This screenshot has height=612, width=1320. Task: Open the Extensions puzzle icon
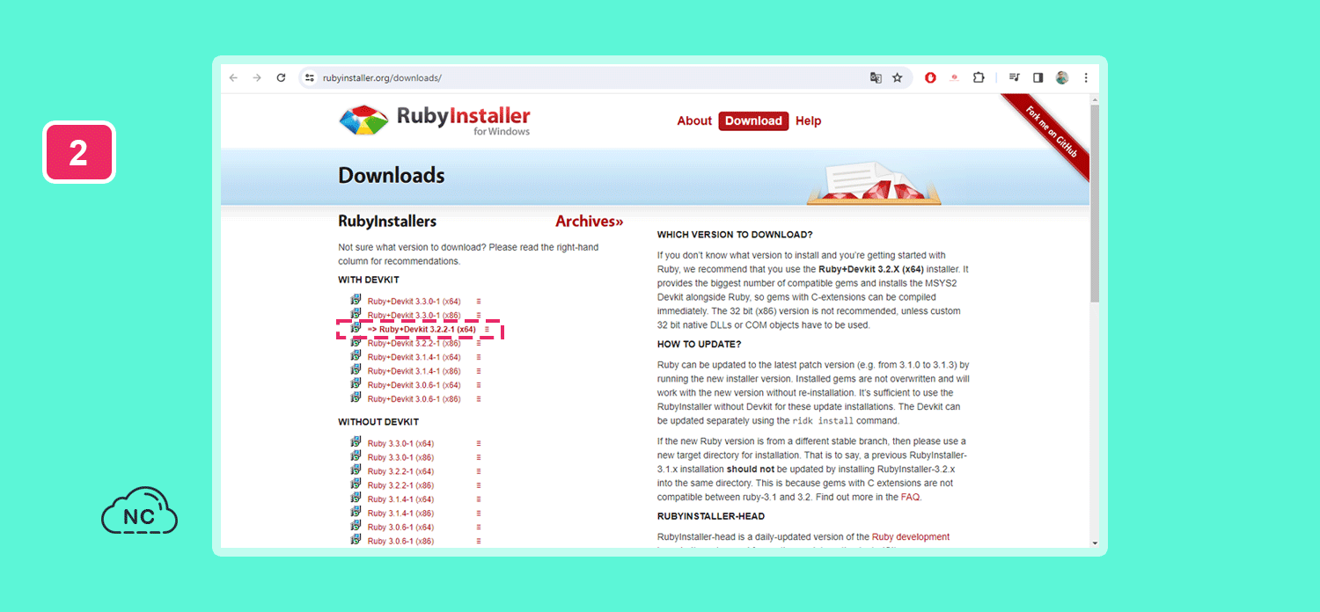(x=979, y=77)
